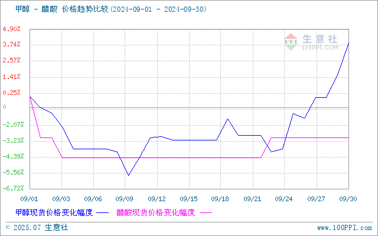The image size is (378, 236).
Task: Click the blue legend line for 甲醇
Action: coord(102,213)
